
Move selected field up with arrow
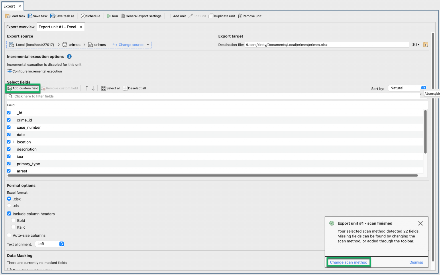(x=87, y=88)
